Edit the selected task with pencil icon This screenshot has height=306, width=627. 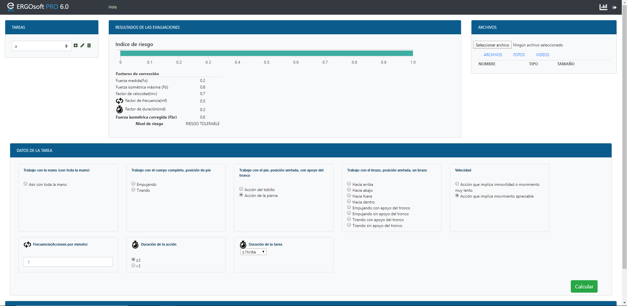point(82,45)
